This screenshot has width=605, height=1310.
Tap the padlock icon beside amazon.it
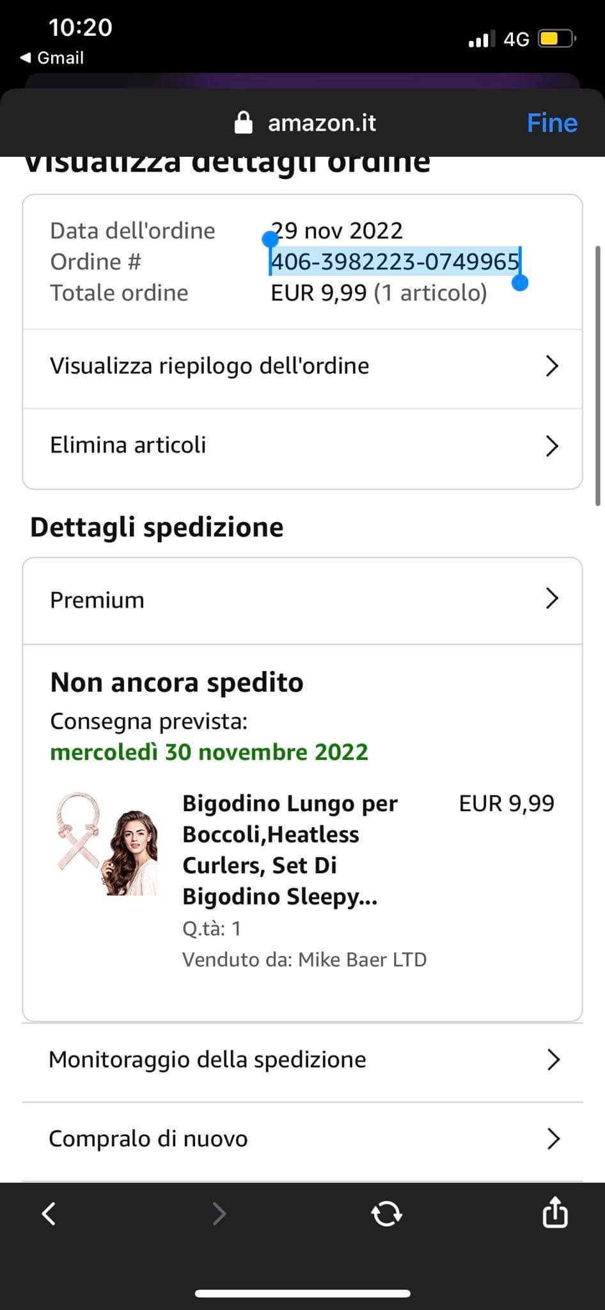244,122
